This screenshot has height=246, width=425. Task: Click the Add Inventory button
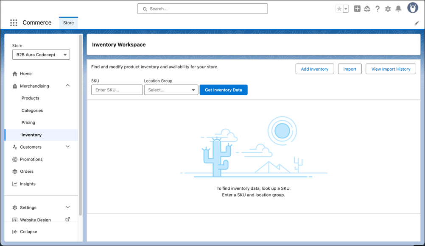[x=315, y=69]
